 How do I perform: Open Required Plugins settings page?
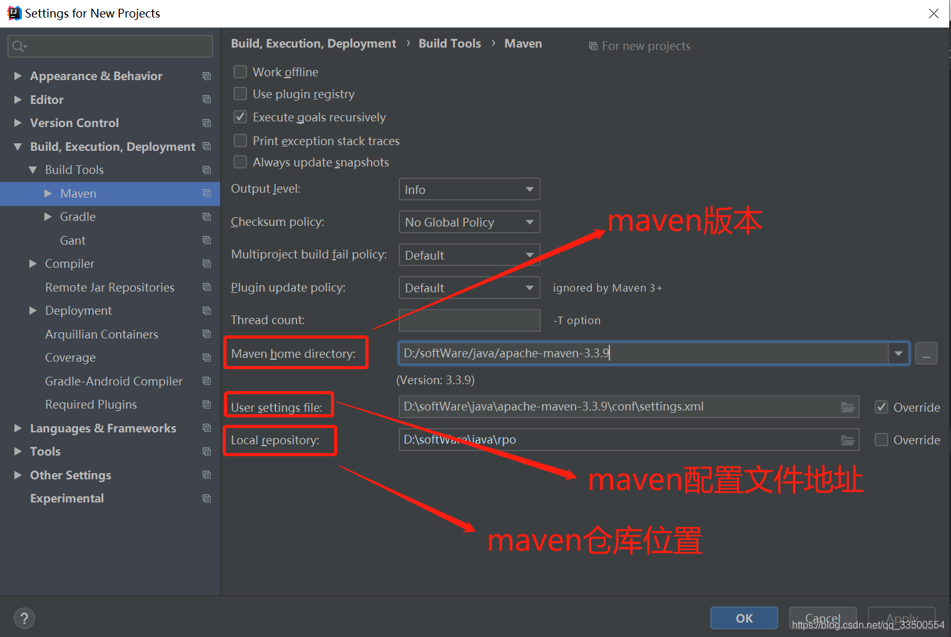[91, 405]
